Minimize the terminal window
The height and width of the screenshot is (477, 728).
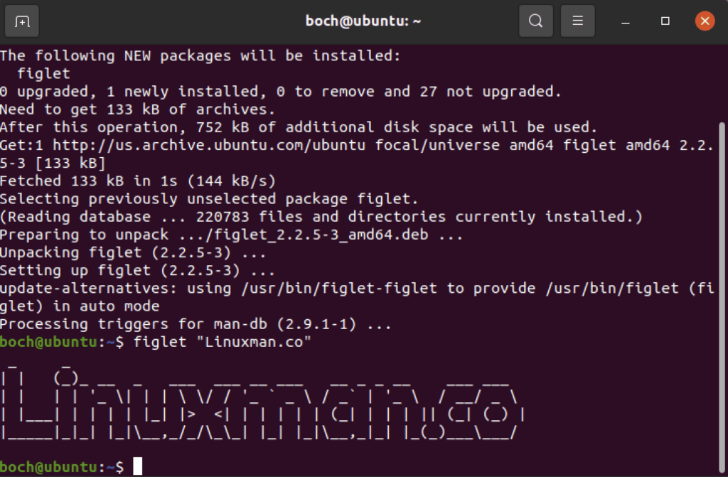[626, 21]
